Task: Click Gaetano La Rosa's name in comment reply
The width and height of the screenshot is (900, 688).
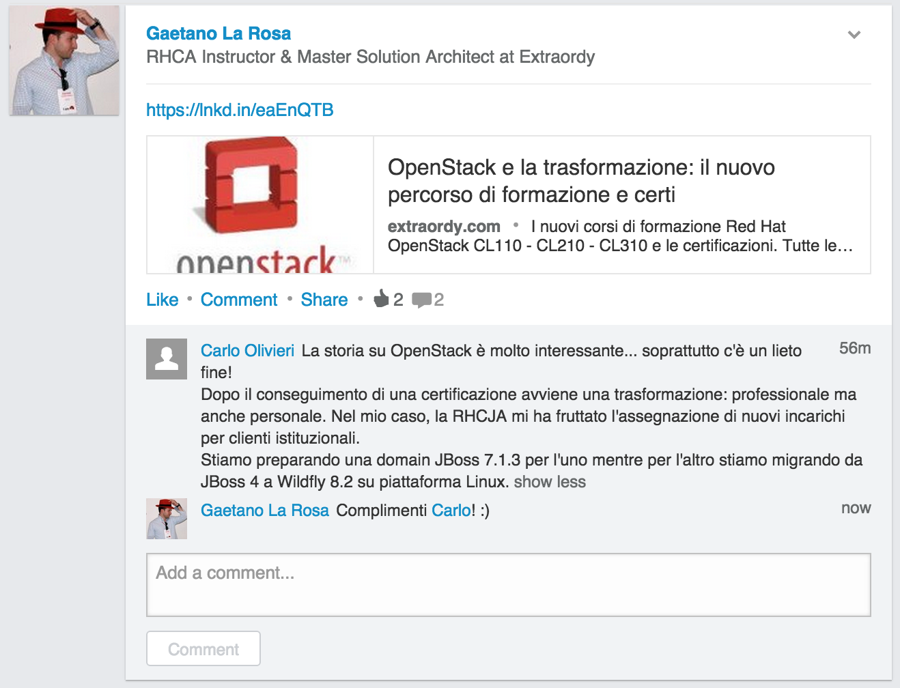Action: (265, 511)
